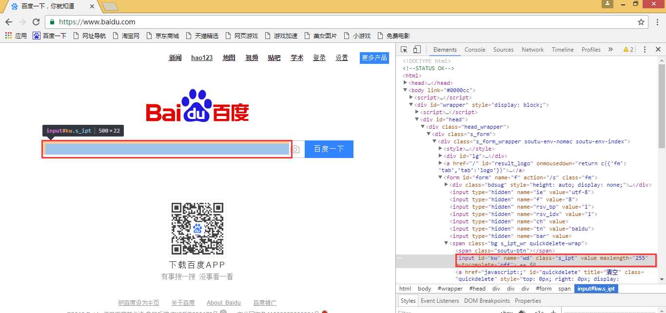Activate the DevTools element inspector icon
666x313 pixels.
pos(404,50)
